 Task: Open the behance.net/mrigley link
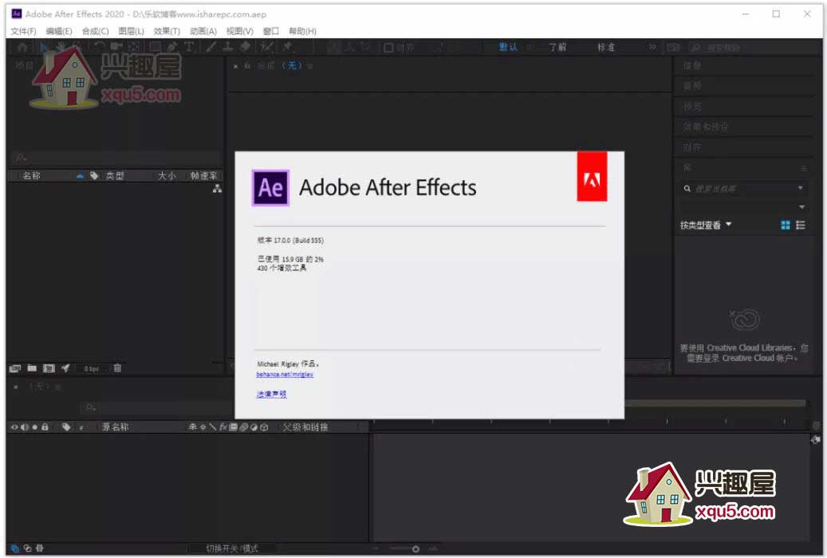(285, 375)
